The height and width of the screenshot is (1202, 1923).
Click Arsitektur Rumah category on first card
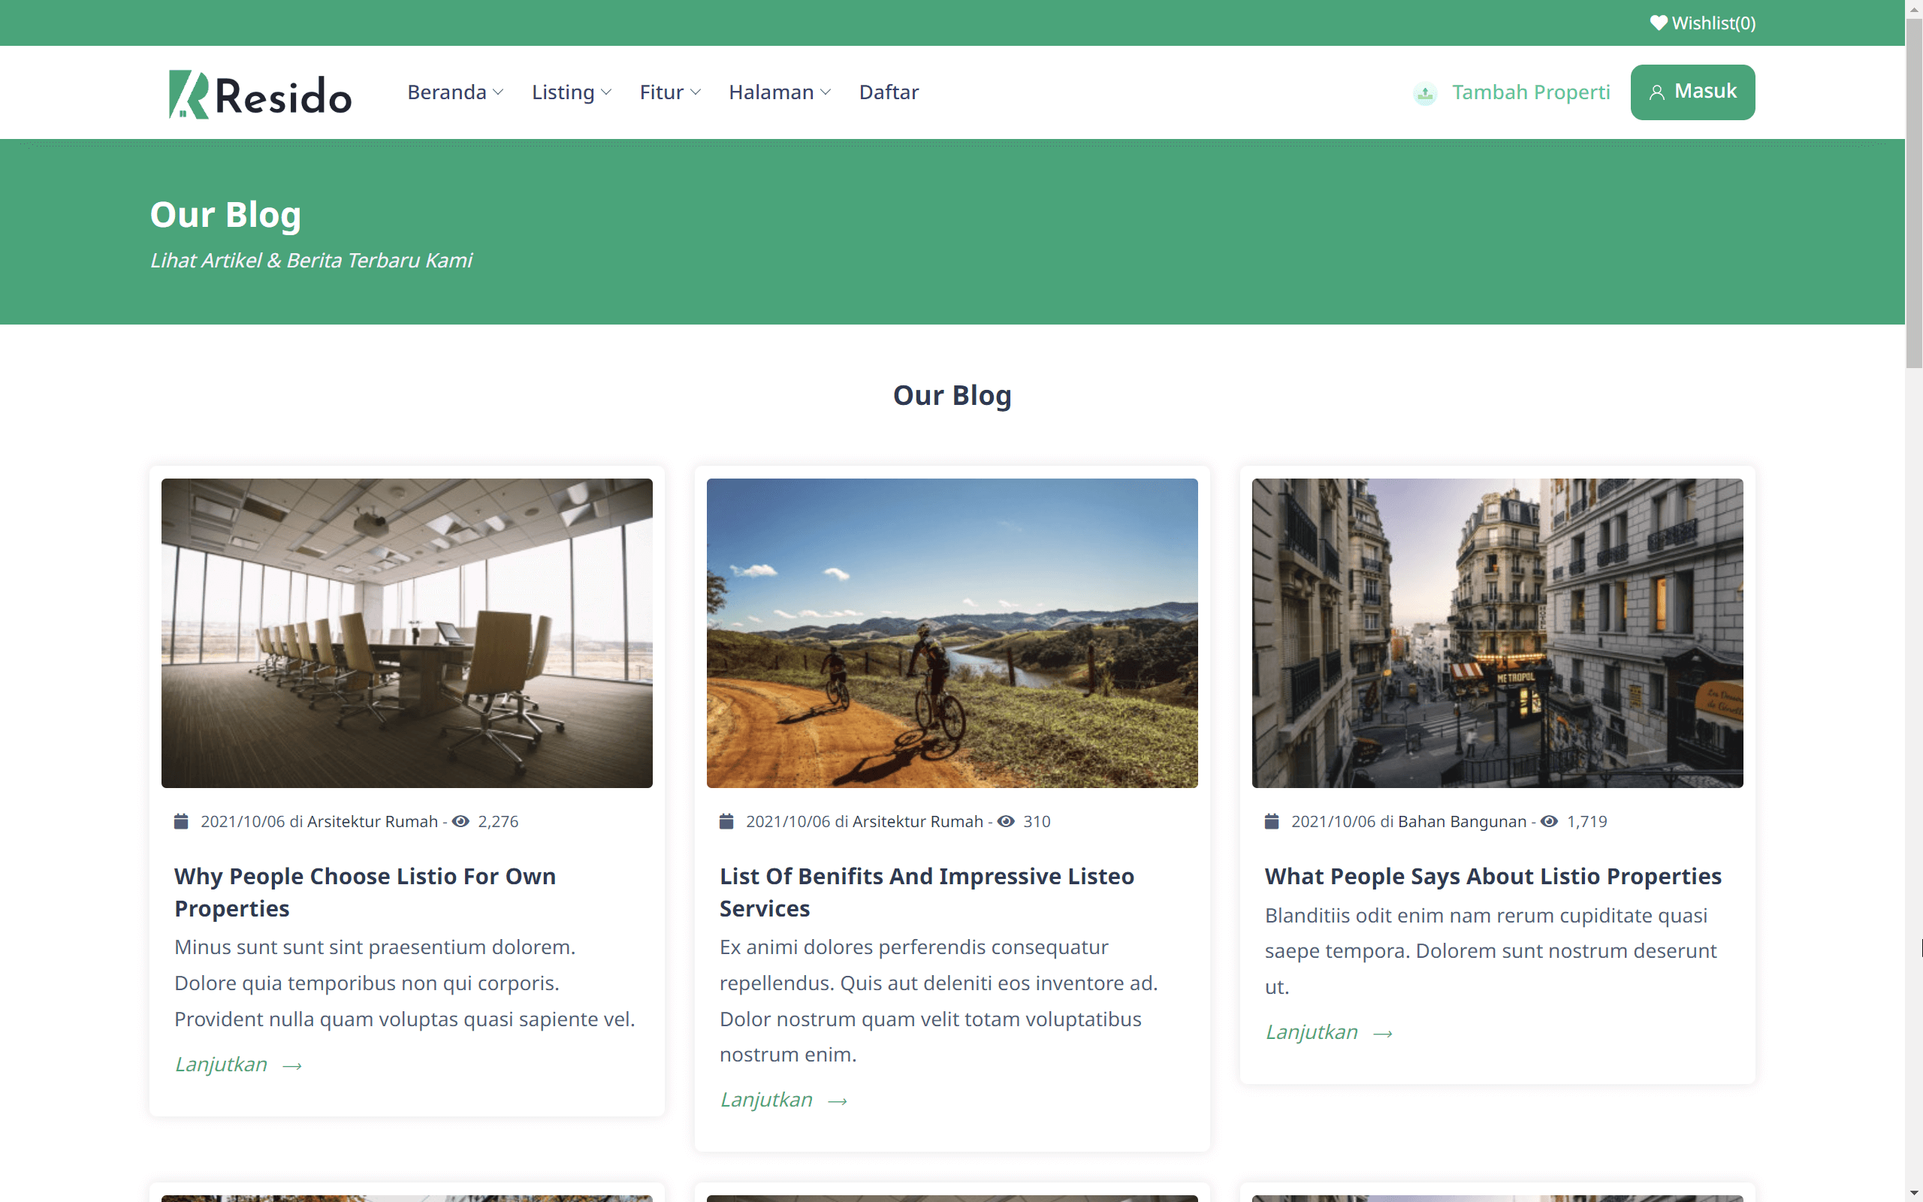372,821
